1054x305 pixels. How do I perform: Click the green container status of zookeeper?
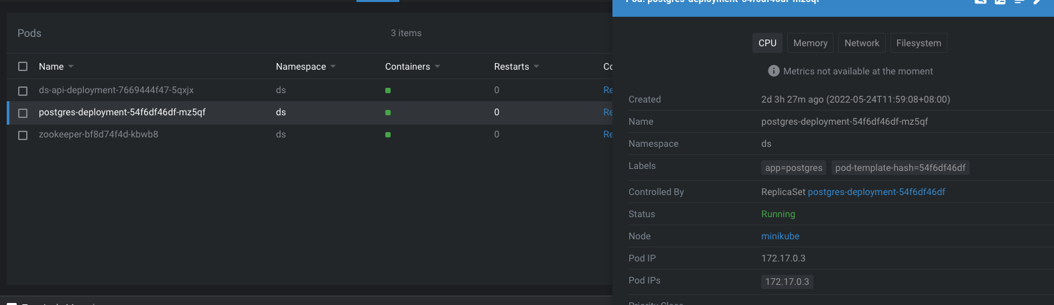388,135
